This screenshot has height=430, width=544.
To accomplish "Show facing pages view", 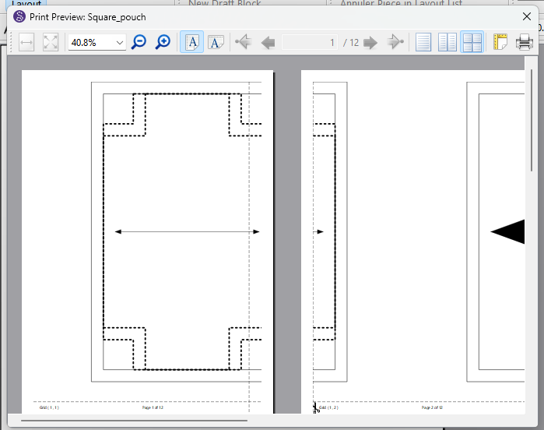I will 447,42.
